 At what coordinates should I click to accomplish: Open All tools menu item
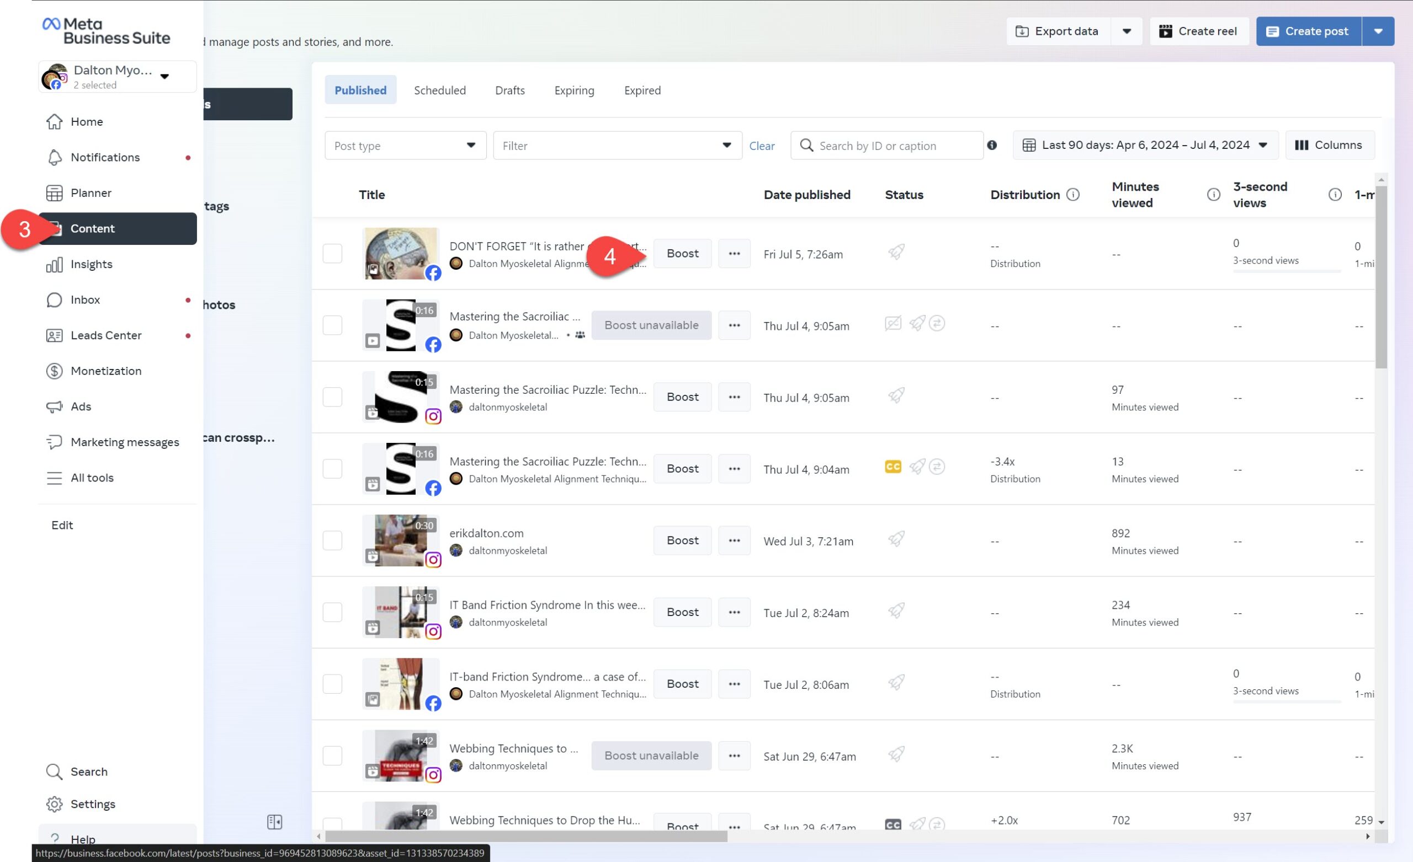coord(118,478)
